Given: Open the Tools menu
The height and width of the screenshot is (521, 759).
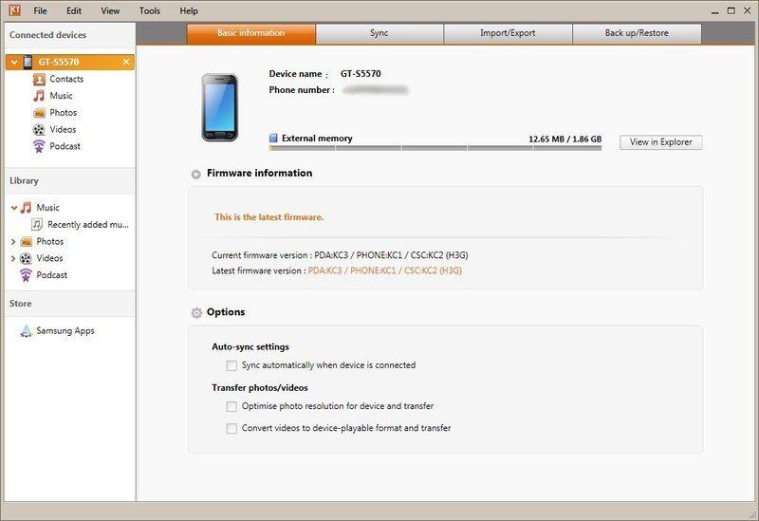Looking at the screenshot, I should click(x=150, y=10).
